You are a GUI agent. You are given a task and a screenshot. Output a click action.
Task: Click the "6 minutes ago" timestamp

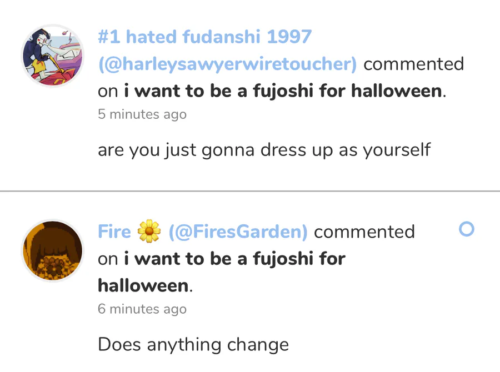coord(142,309)
